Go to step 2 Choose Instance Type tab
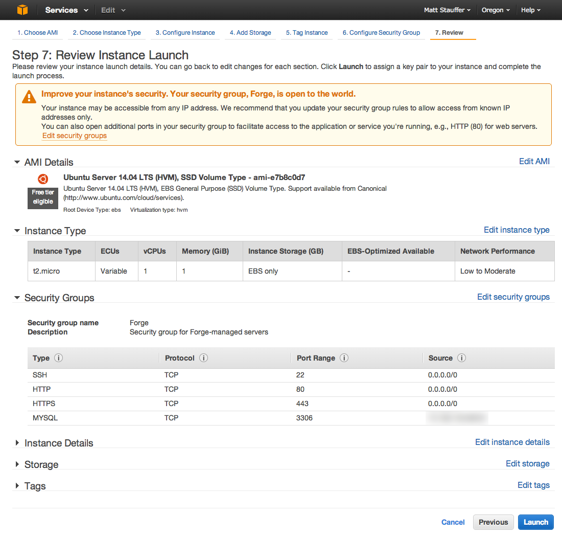Image resolution: width=562 pixels, height=536 pixels. [x=107, y=33]
